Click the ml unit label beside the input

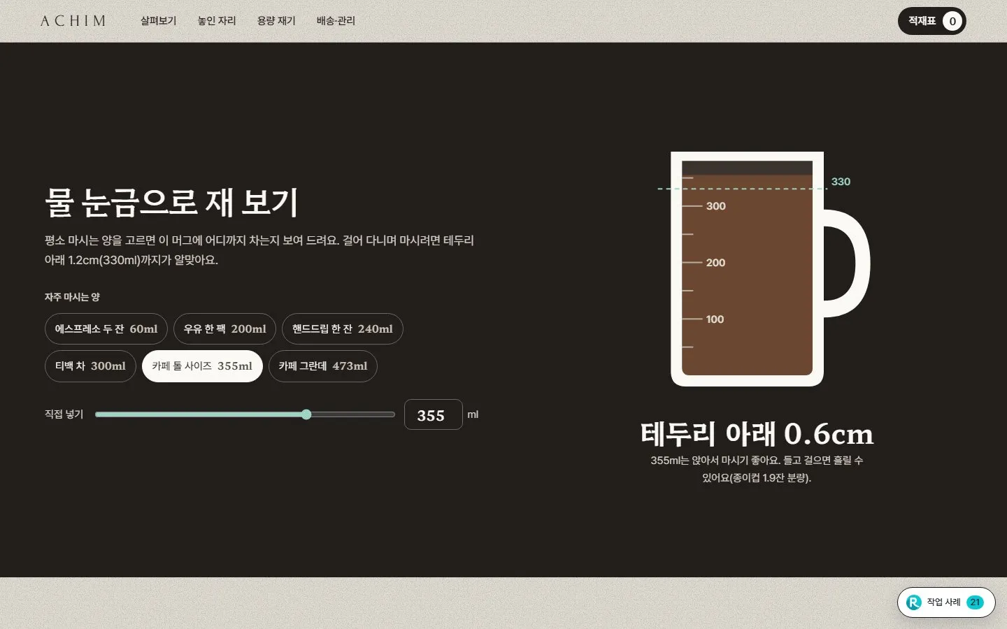(473, 414)
